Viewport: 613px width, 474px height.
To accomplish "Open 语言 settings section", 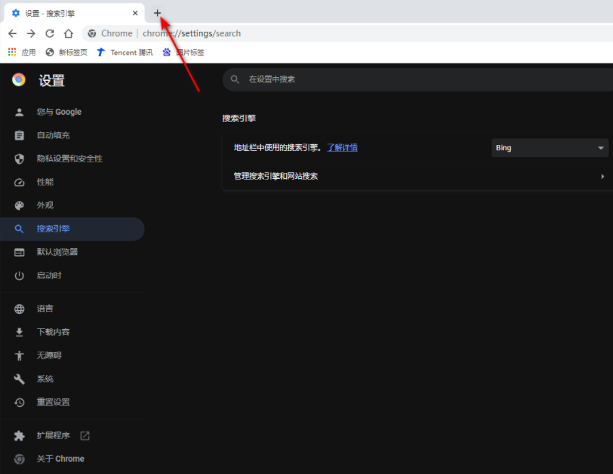I will coord(73,309).
